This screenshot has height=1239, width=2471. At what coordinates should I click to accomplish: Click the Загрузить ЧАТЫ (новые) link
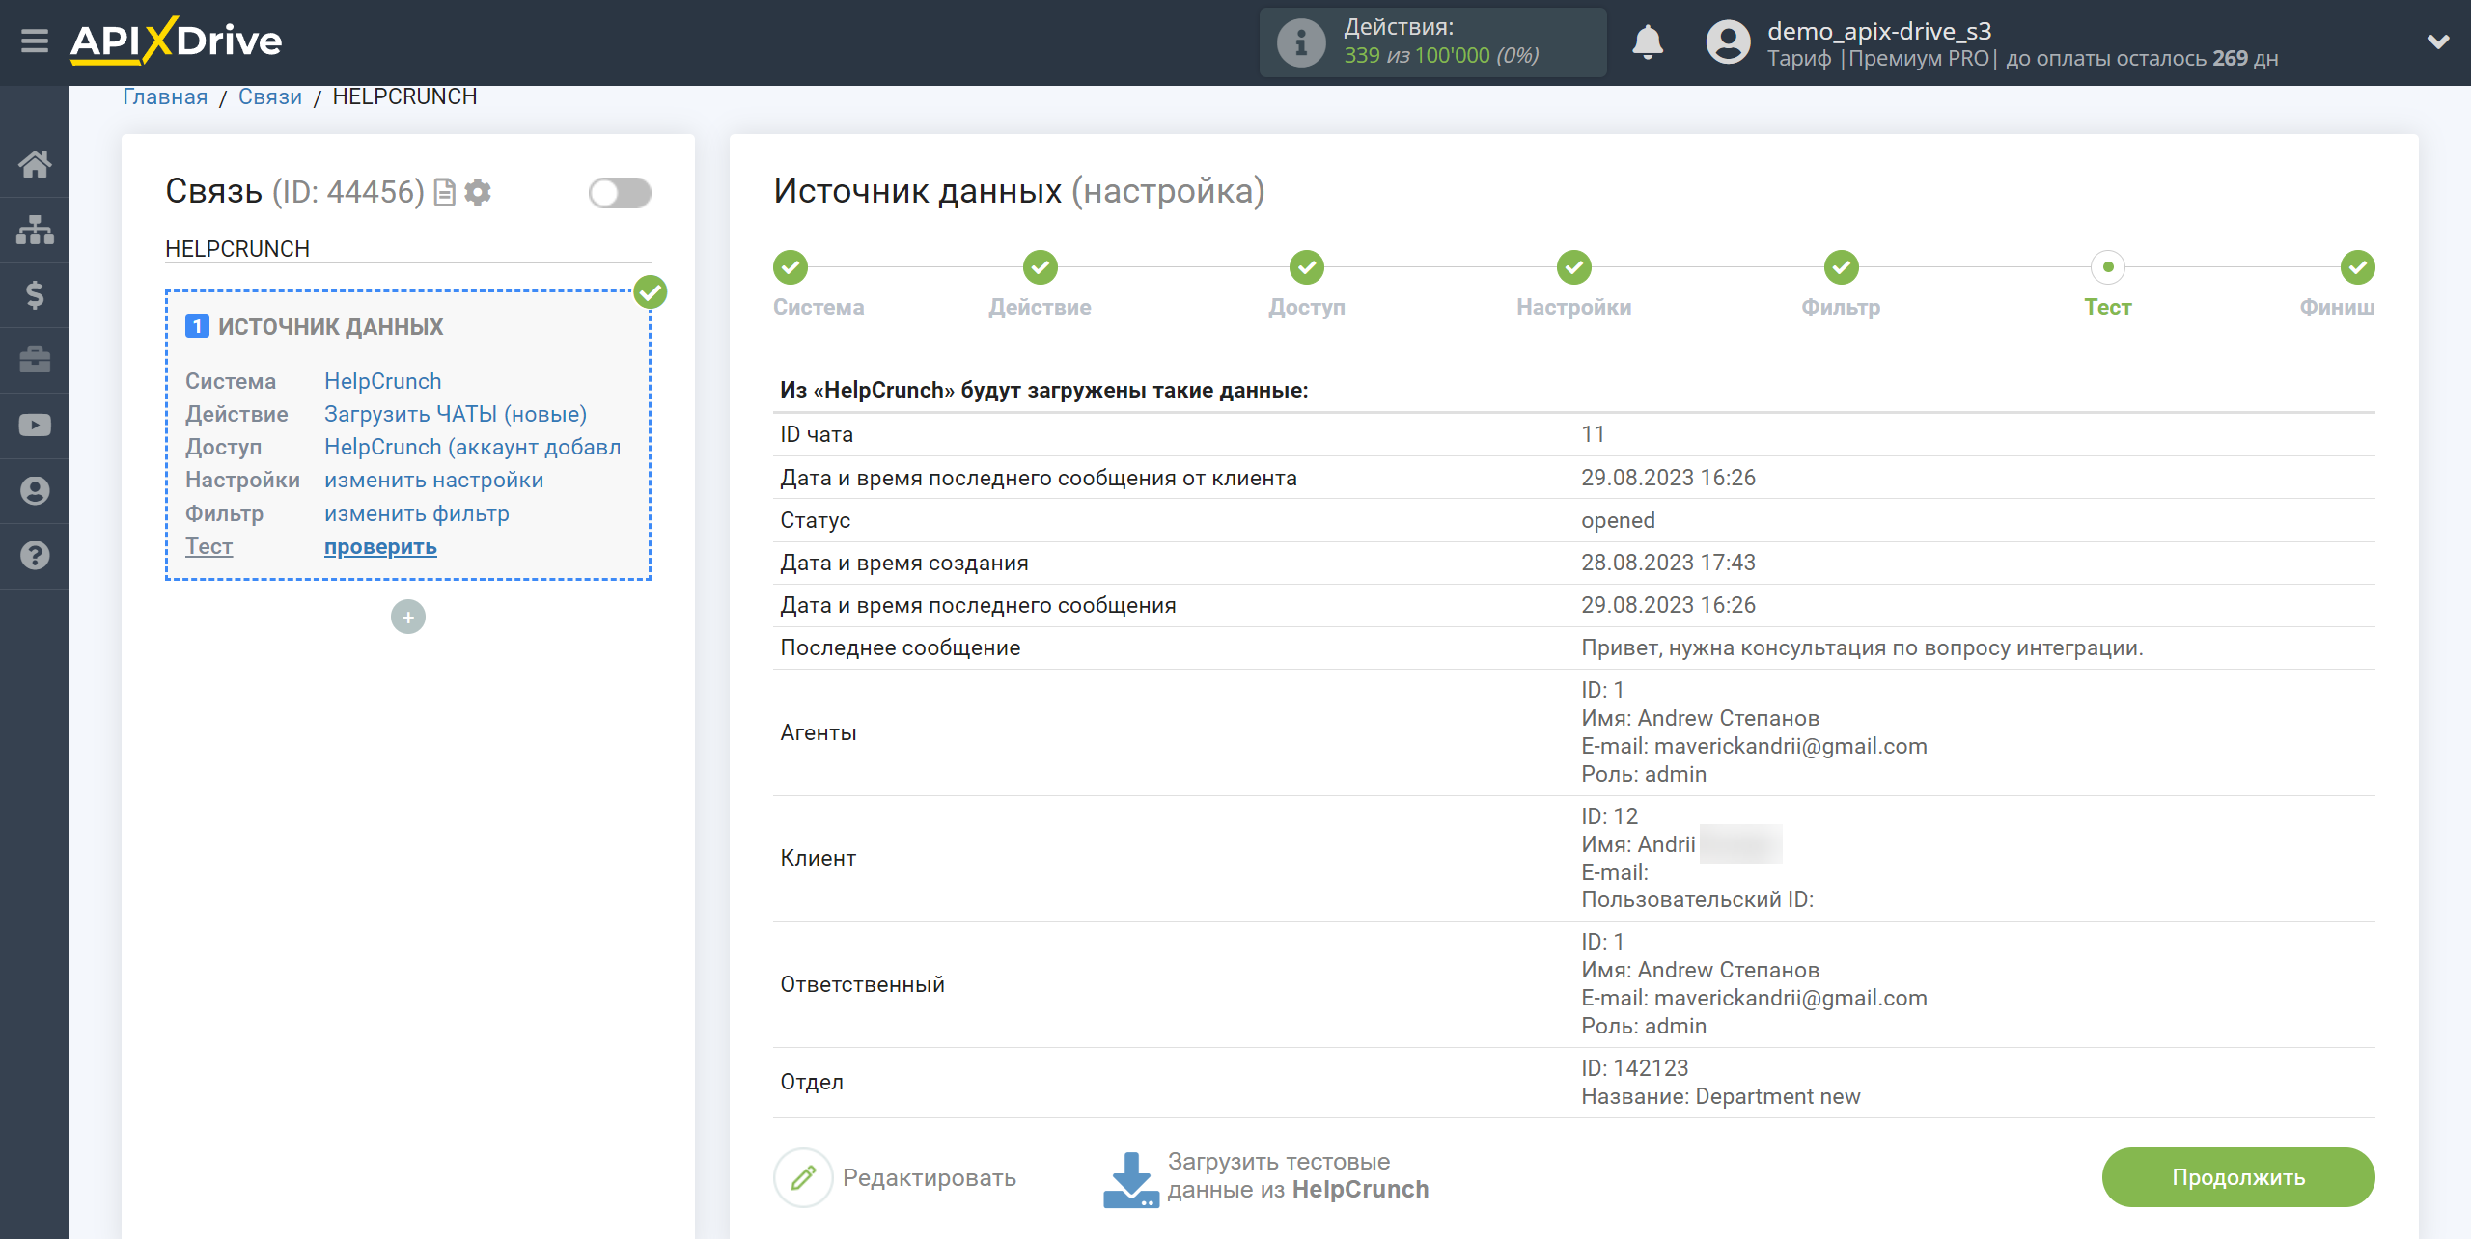click(x=456, y=414)
